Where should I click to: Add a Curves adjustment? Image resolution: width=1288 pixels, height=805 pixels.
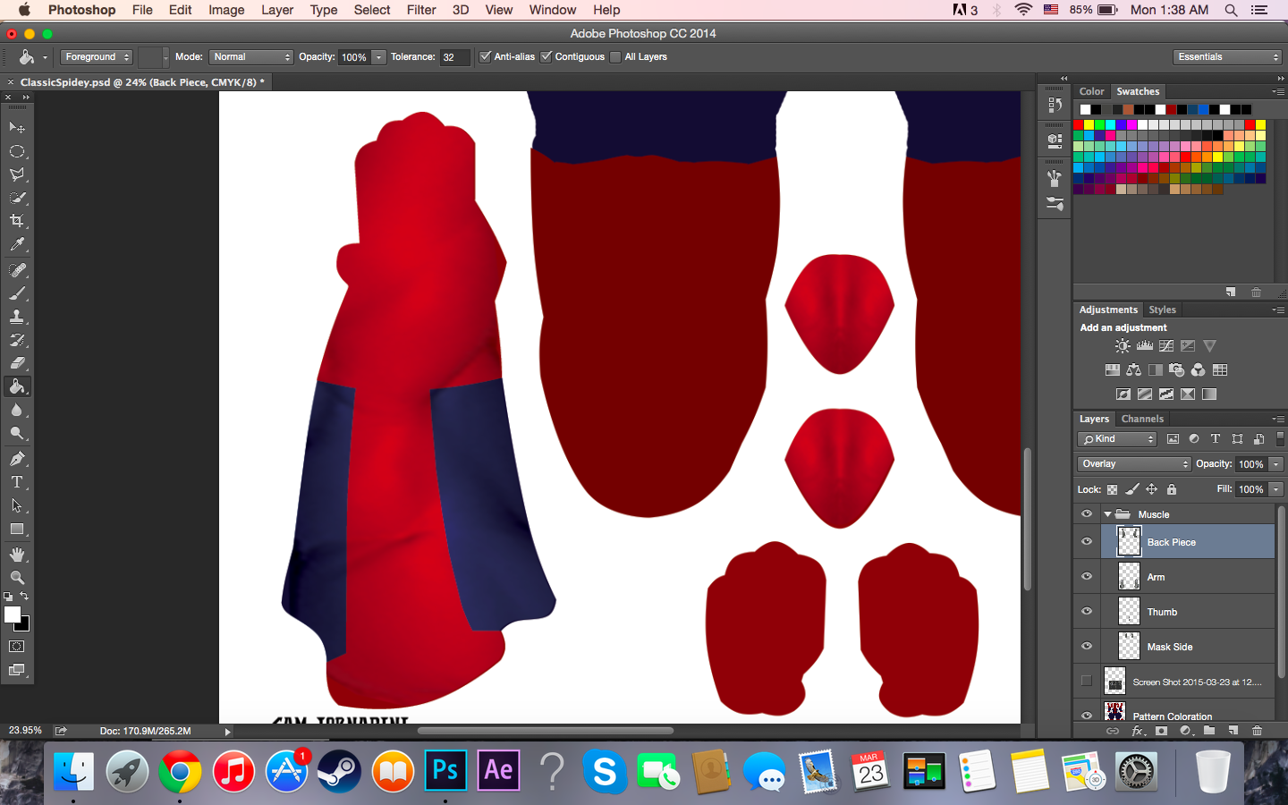click(1166, 346)
